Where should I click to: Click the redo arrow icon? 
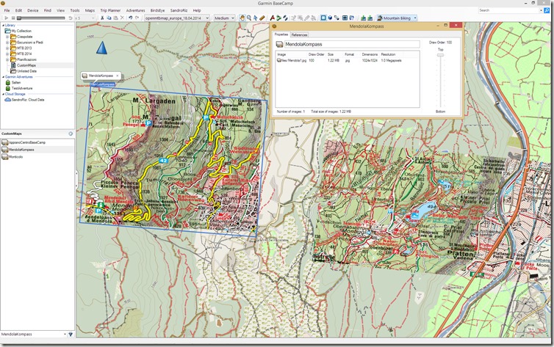(137, 18)
